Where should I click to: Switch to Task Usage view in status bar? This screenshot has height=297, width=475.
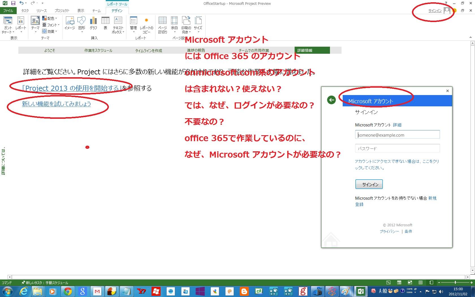point(399,283)
